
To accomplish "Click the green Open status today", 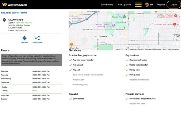I will [x=35, y=90].
